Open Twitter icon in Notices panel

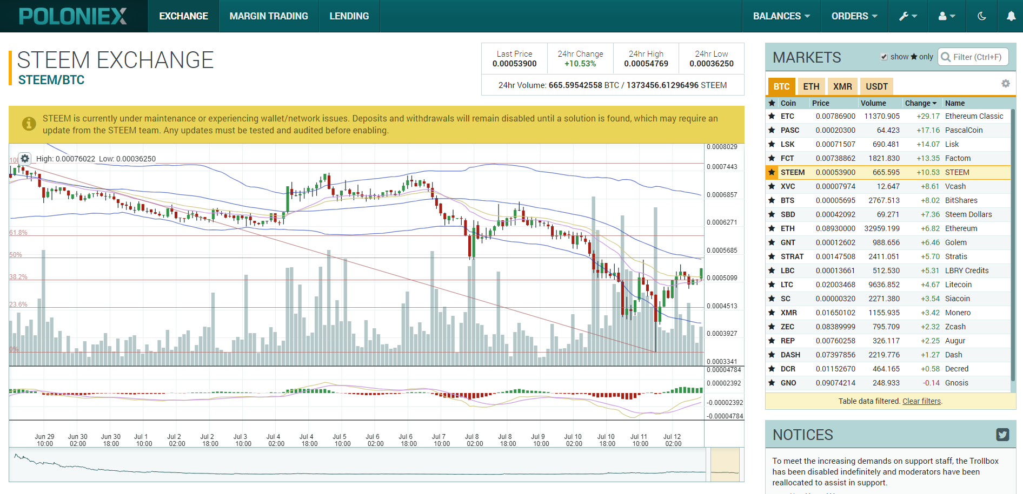(1002, 435)
